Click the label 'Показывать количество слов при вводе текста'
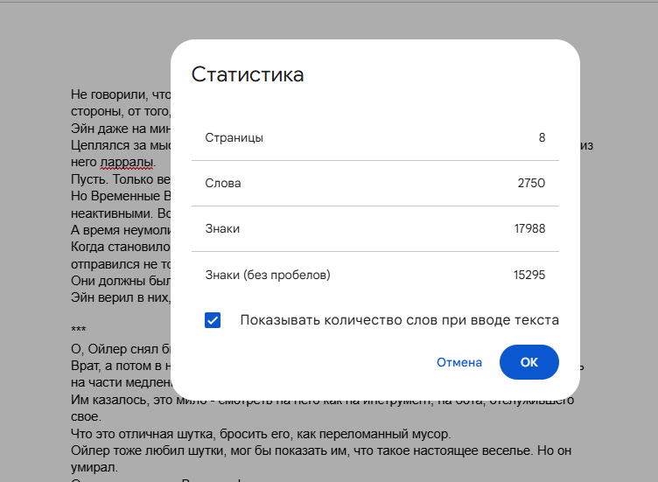This screenshot has height=482, width=658. pos(399,320)
